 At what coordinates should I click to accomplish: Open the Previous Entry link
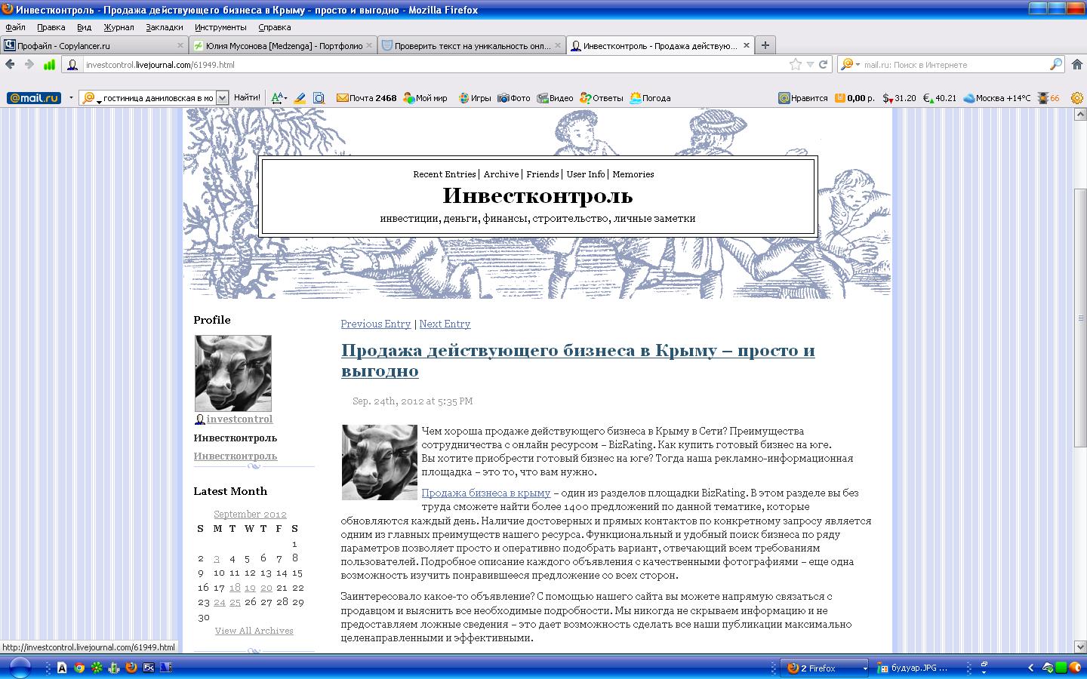click(376, 324)
